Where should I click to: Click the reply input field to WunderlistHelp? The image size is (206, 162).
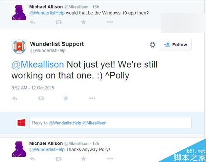tap(110, 123)
